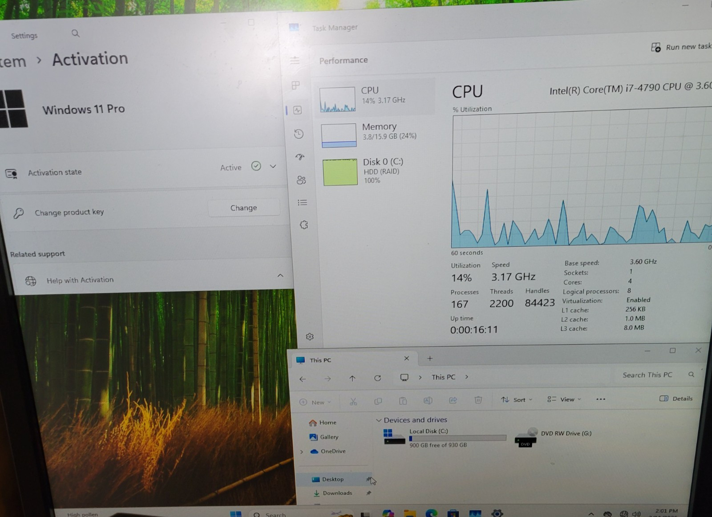Open Services in Task Manager sidebar
The image size is (712, 517).
click(304, 225)
